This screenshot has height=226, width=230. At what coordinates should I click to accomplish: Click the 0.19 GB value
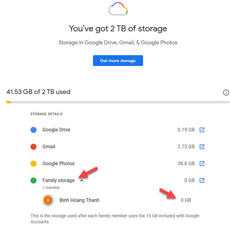(x=186, y=130)
